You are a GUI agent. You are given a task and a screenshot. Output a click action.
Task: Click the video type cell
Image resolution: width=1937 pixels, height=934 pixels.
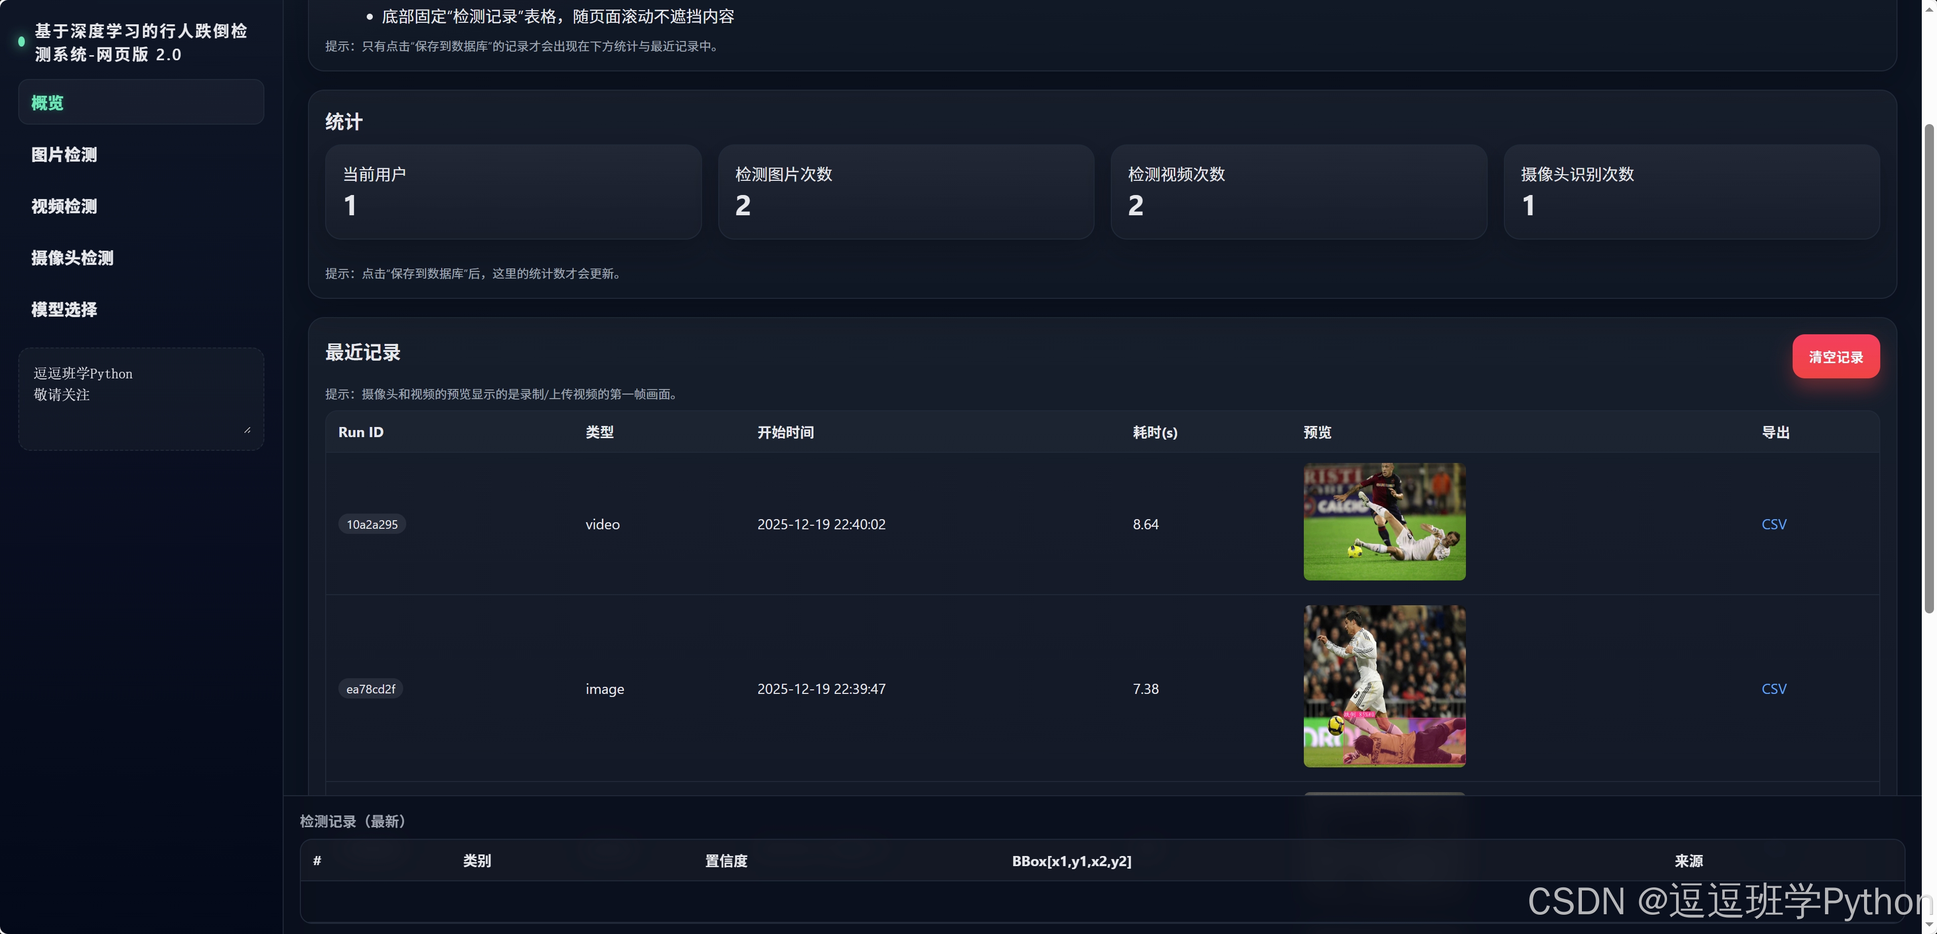point(603,524)
